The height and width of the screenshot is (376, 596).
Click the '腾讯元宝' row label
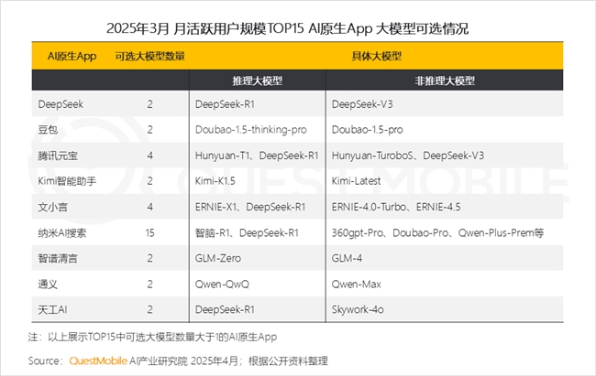(58, 156)
